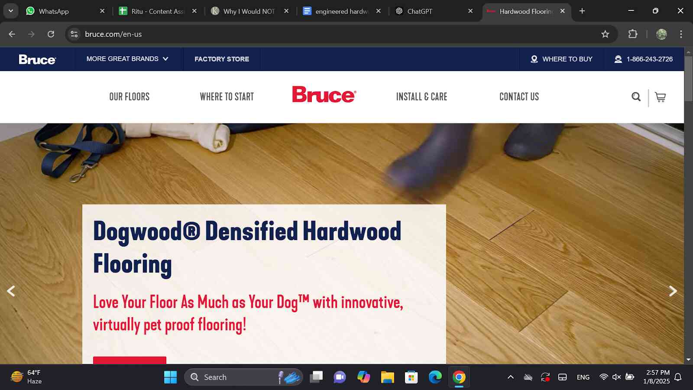The width and height of the screenshot is (693, 390).
Task: Open Our Floors menu
Action: pyautogui.click(x=130, y=97)
